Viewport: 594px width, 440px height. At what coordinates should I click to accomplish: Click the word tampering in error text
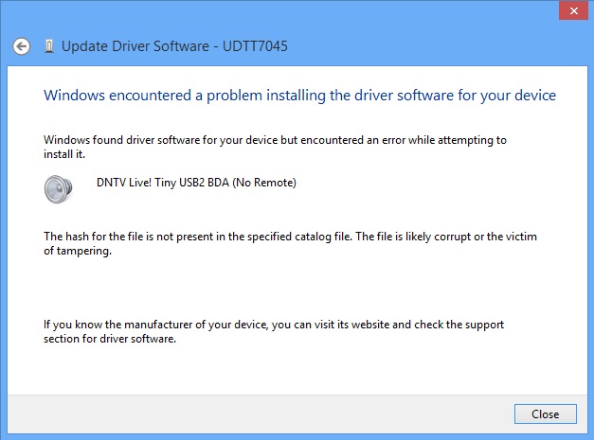point(91,252)
